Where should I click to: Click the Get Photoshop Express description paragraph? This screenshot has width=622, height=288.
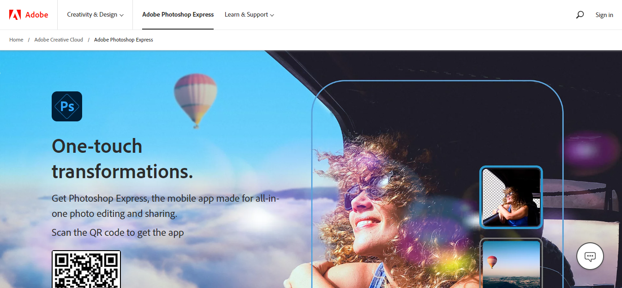click(166, 206)
